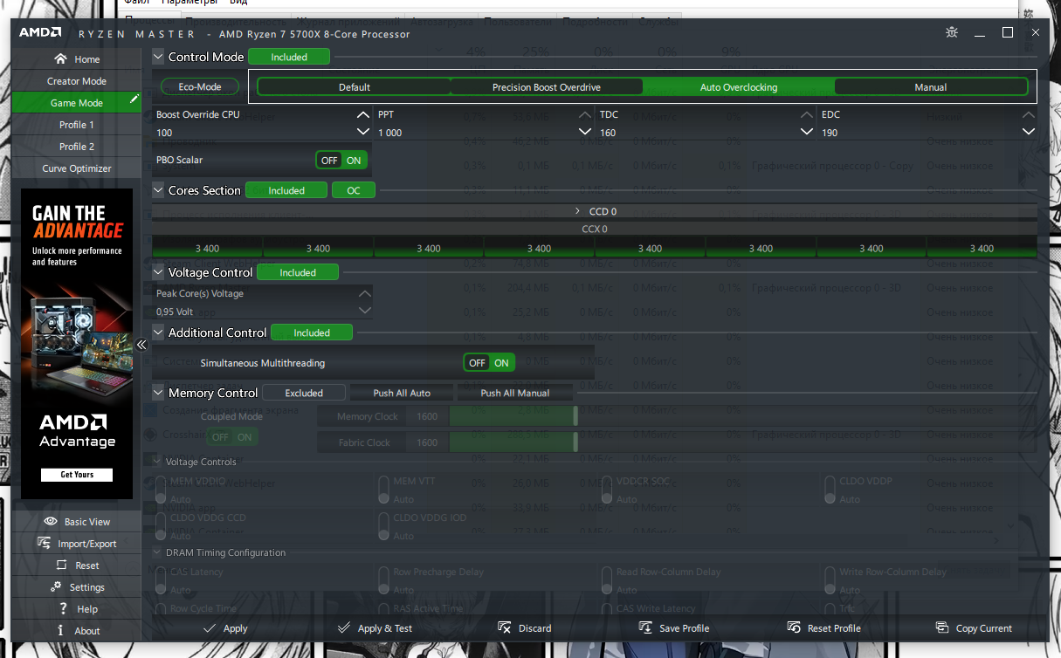Open Import/Export
Image resolution: width=1061 pixels, height=658 pixels.
[x=77, y=544]
